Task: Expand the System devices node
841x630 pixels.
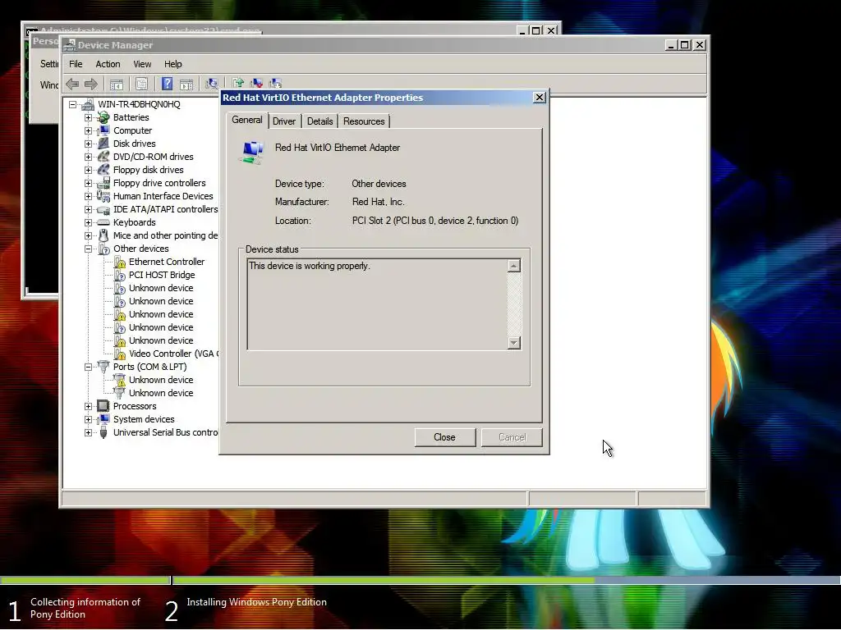Action: click(x=88, y=419)
